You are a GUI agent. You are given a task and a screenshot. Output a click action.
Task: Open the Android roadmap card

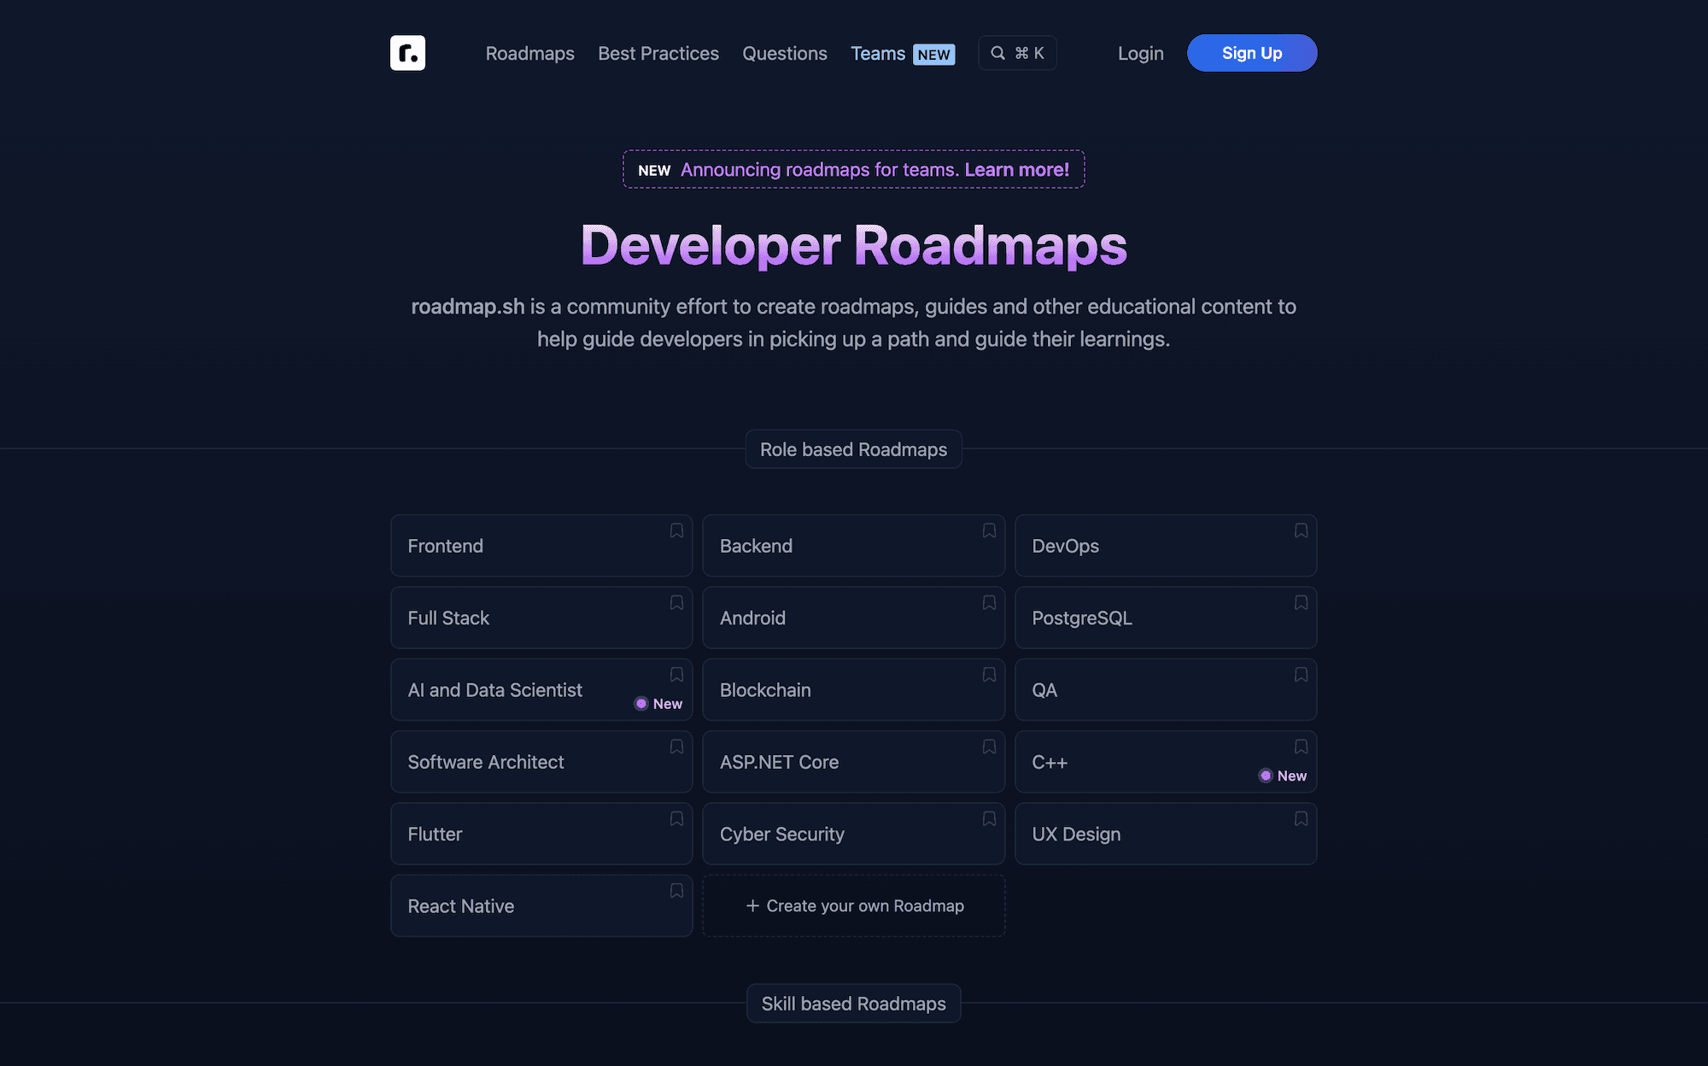[x=853, y=618]
